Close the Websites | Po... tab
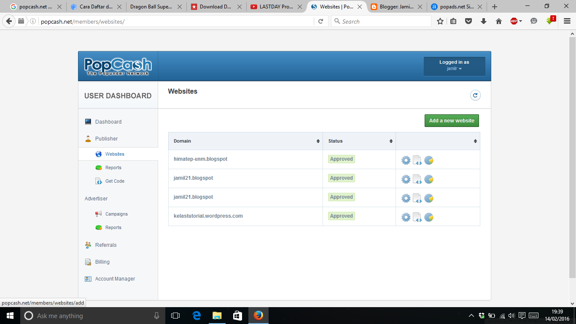Image resolution: width=576 pixels, height=324 pixels. pyautogui.click(x=361, y=7)
